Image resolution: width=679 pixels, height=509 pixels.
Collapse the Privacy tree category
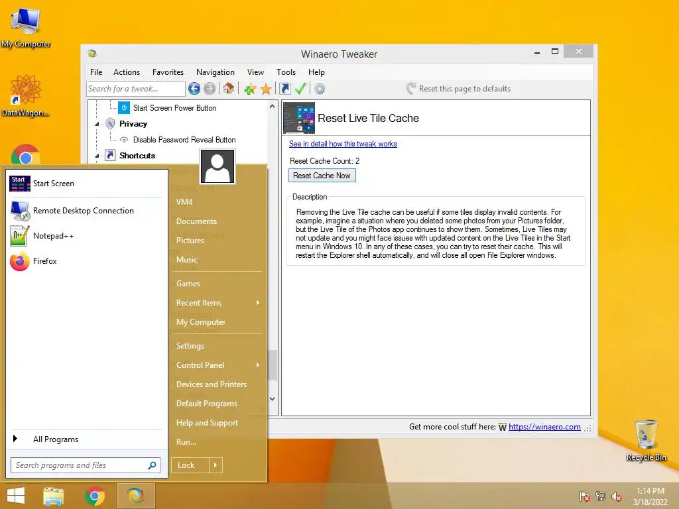[97, 124]
